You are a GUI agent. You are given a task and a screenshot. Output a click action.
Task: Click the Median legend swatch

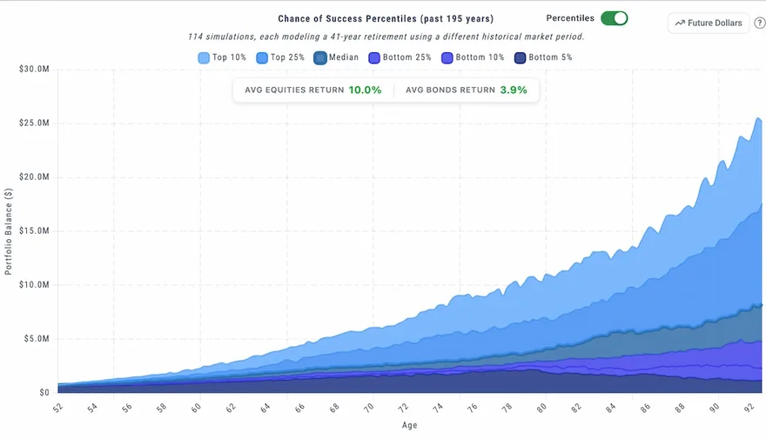(320, 58)
